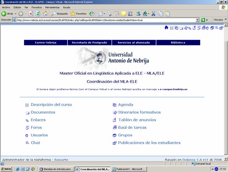Open the Publicaciones de los estudiantes link

(x=149, y=143)
